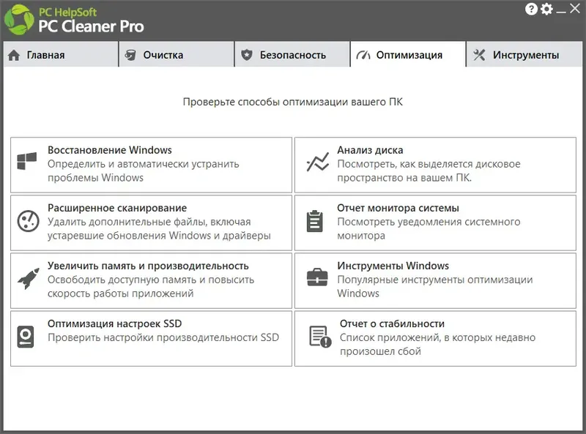Viewport: 586px width, 434px height.
Task: Click the toolbox icon for Инструменты Windows
Action: (x=316, y=279)
